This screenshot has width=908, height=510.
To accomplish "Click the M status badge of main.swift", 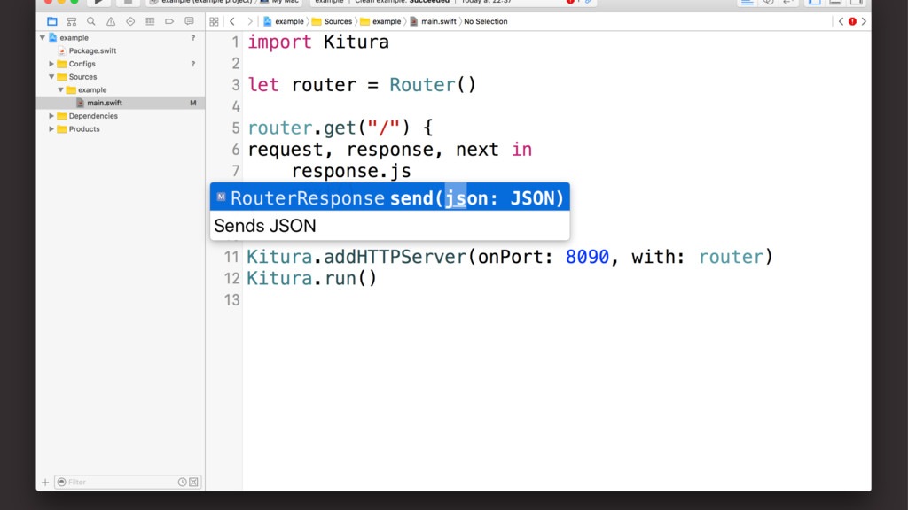I will [192, 103].
